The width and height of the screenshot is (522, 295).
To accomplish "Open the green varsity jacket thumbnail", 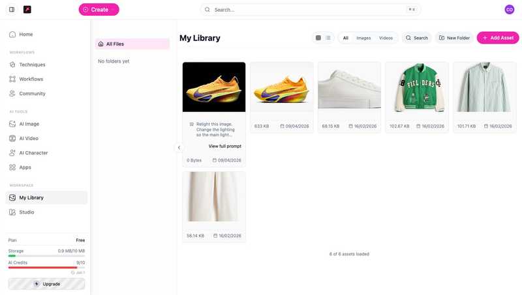I will [417, 87].
